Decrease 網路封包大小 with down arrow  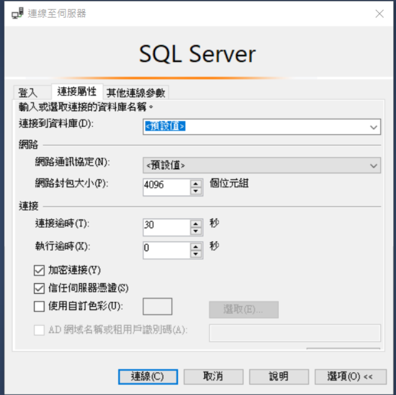pyautogui.click(x=196, y=191)
